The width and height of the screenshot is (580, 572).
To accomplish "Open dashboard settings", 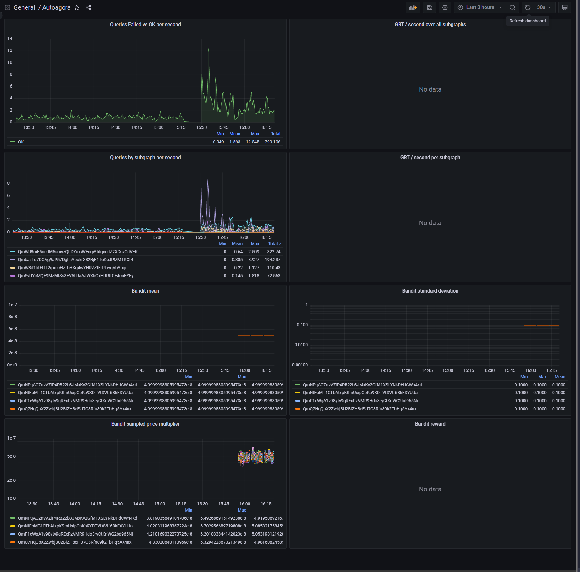I will [x=445, y=7].
